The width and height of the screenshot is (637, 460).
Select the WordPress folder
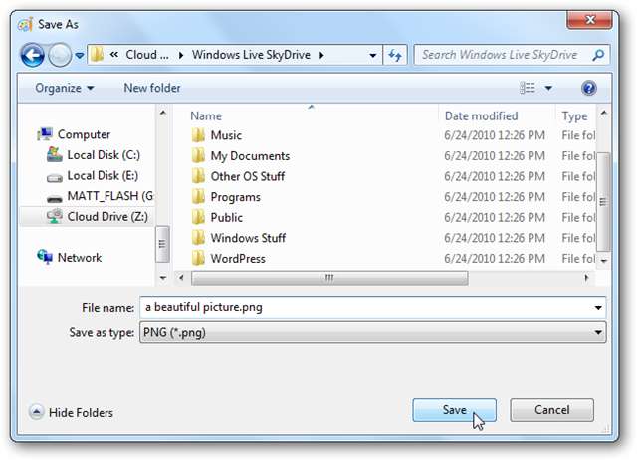238,259
